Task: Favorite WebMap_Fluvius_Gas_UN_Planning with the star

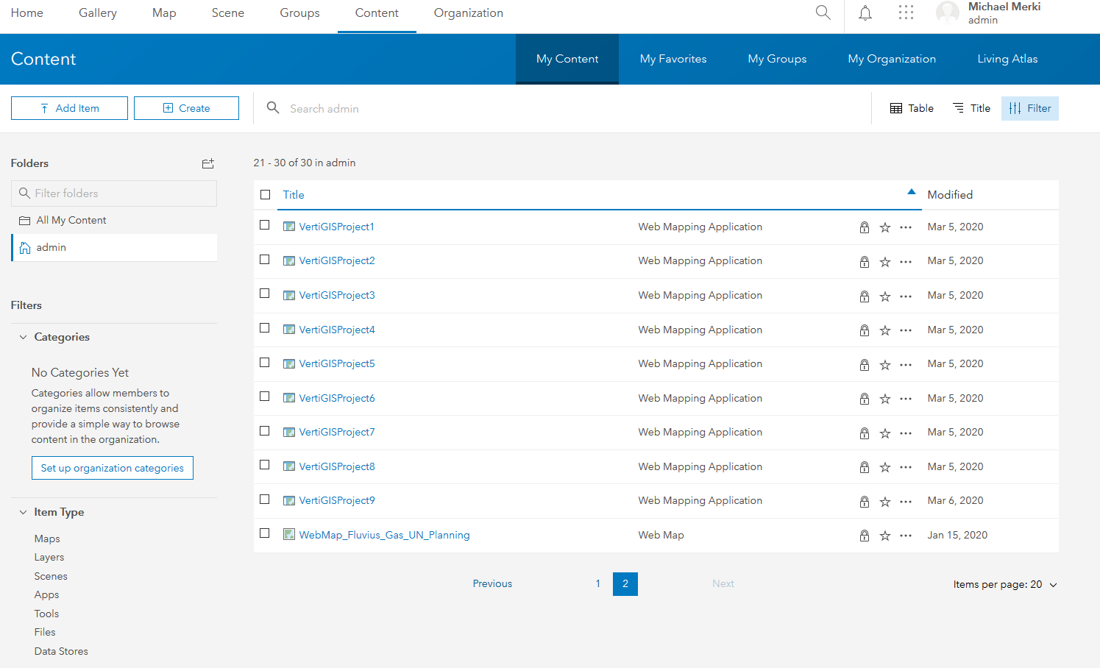Action: click(x=885, y=536)
